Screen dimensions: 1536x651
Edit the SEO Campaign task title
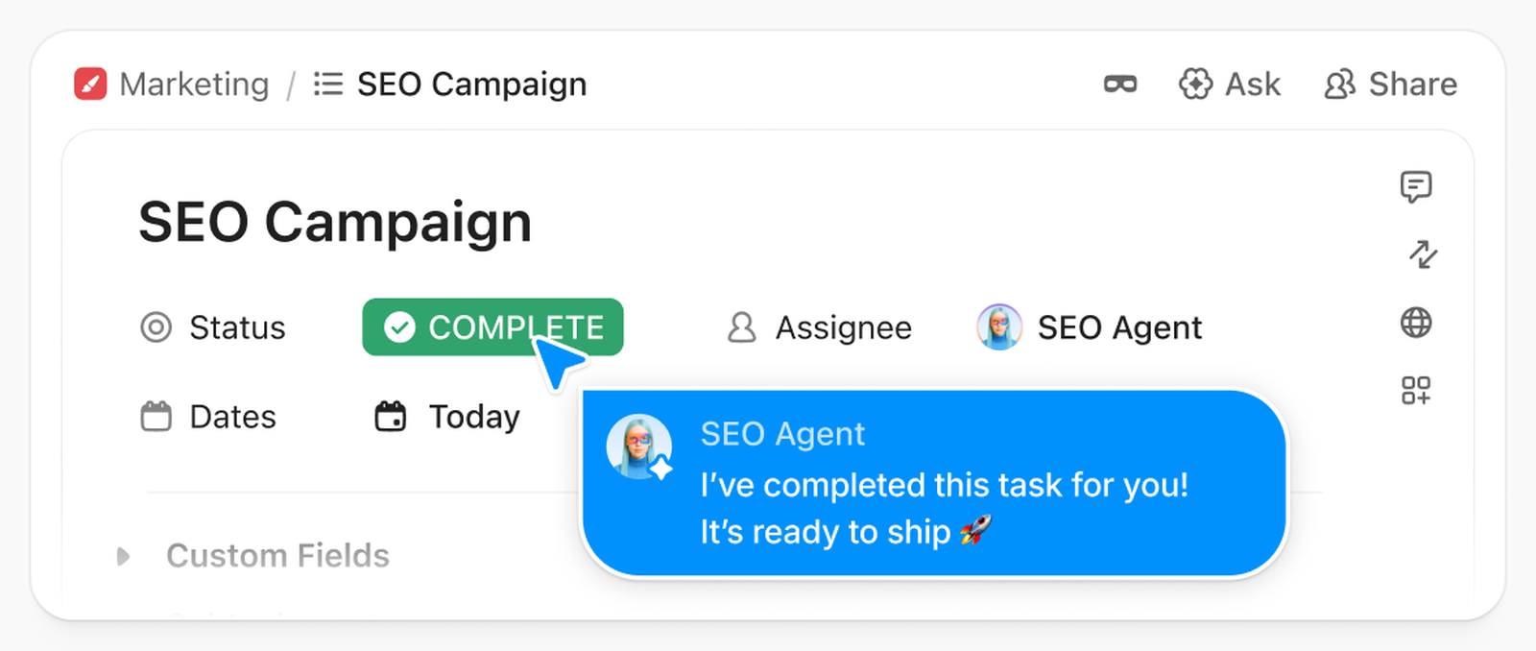click(335, 223)
